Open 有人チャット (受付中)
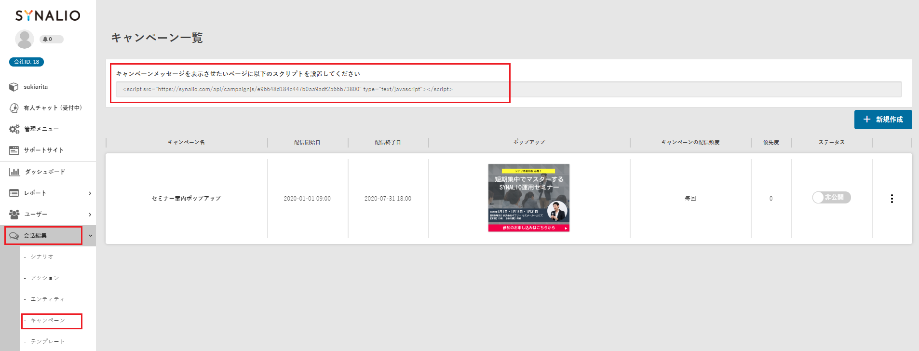 53,108
